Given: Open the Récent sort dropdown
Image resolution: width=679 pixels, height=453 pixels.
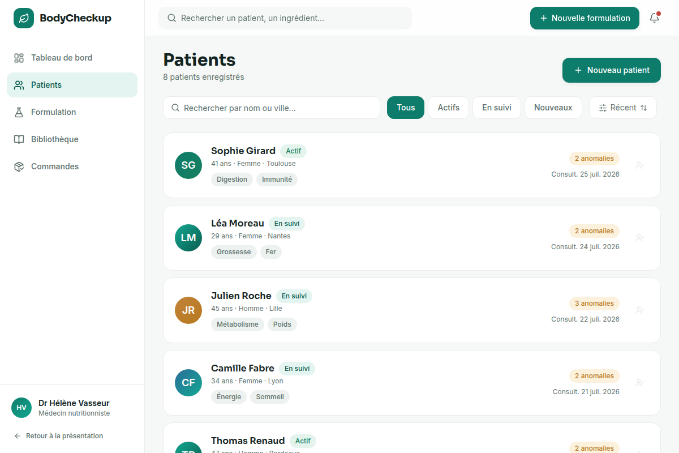Looking at the screenshot, I should click(623, 108).
